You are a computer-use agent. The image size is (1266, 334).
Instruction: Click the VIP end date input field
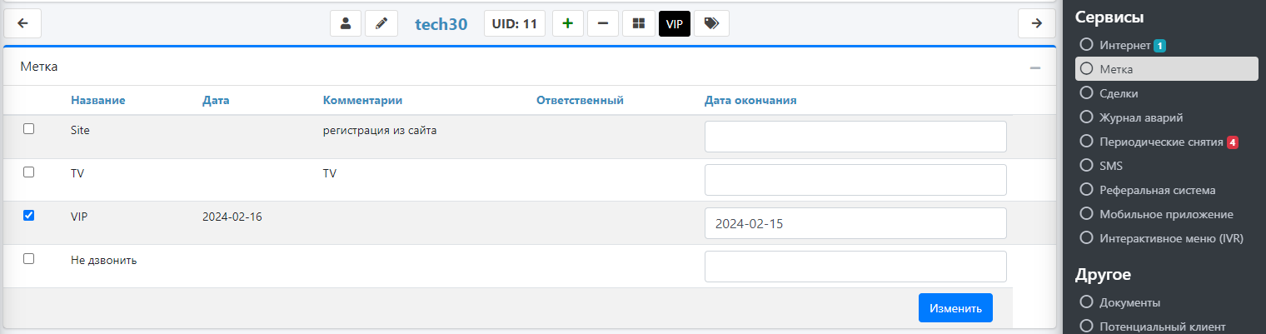click(855, 223)
